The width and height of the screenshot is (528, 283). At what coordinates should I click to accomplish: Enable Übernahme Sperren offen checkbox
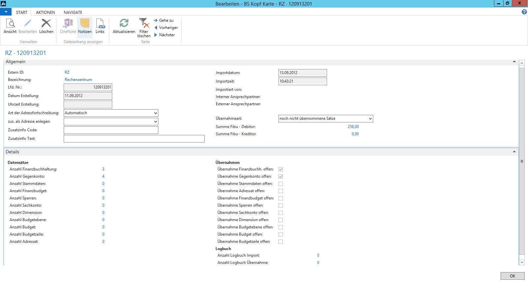pyautogui.click(x=280, y=205)
